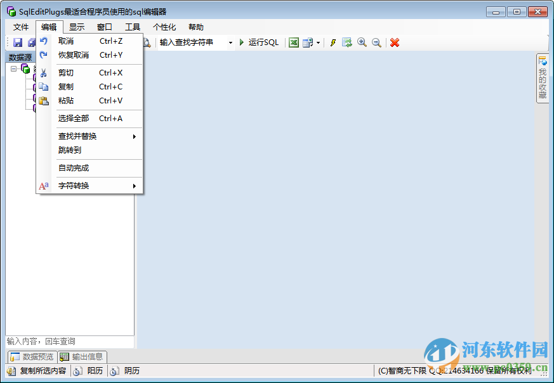Click 复制所选内容 in the status bar
This screenshot has height=383, width=554.
[41, 370]
